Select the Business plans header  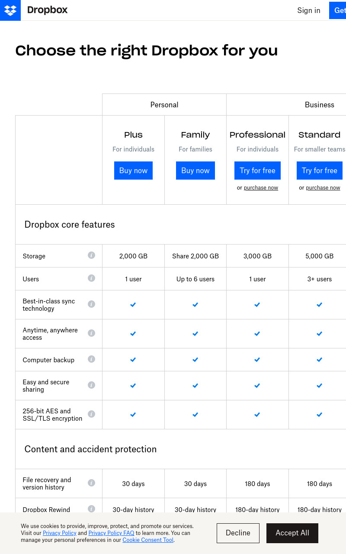coord(320,105)
